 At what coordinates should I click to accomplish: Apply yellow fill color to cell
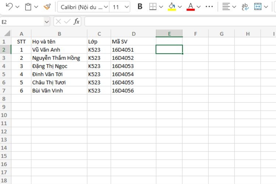click(172, 7)
